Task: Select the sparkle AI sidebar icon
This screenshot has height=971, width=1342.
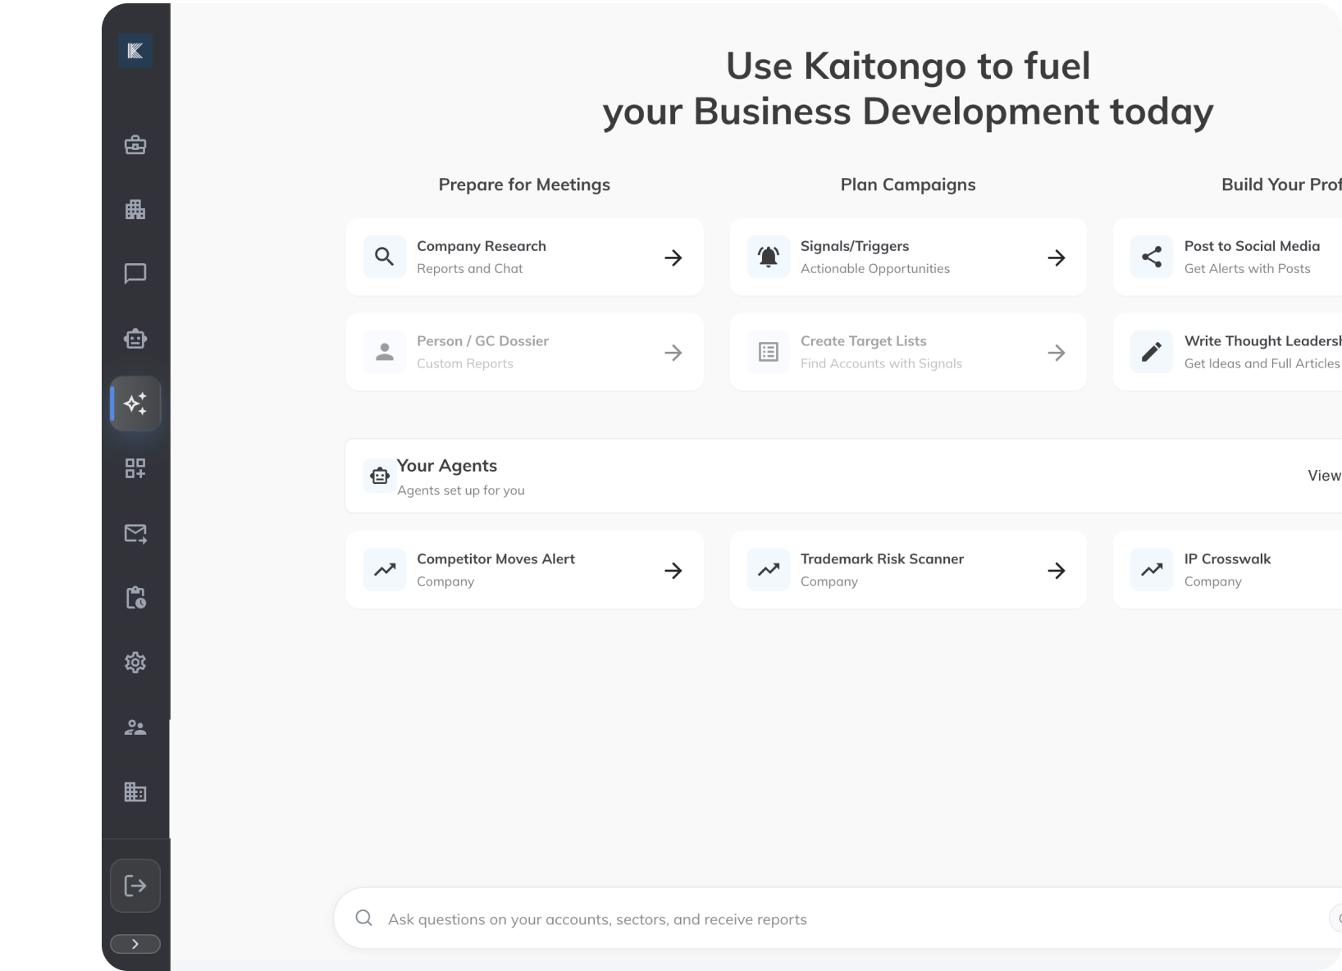Action: [x=135, y=403]
